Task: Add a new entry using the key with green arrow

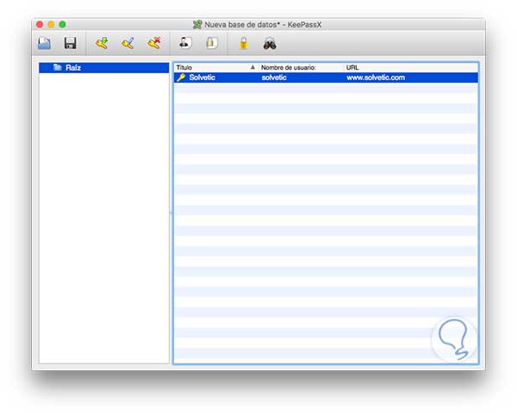Action: 102,43
